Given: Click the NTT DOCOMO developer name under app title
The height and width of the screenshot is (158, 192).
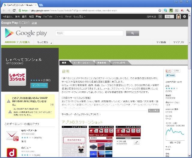Looking at the screenshot, I should 14,63.
